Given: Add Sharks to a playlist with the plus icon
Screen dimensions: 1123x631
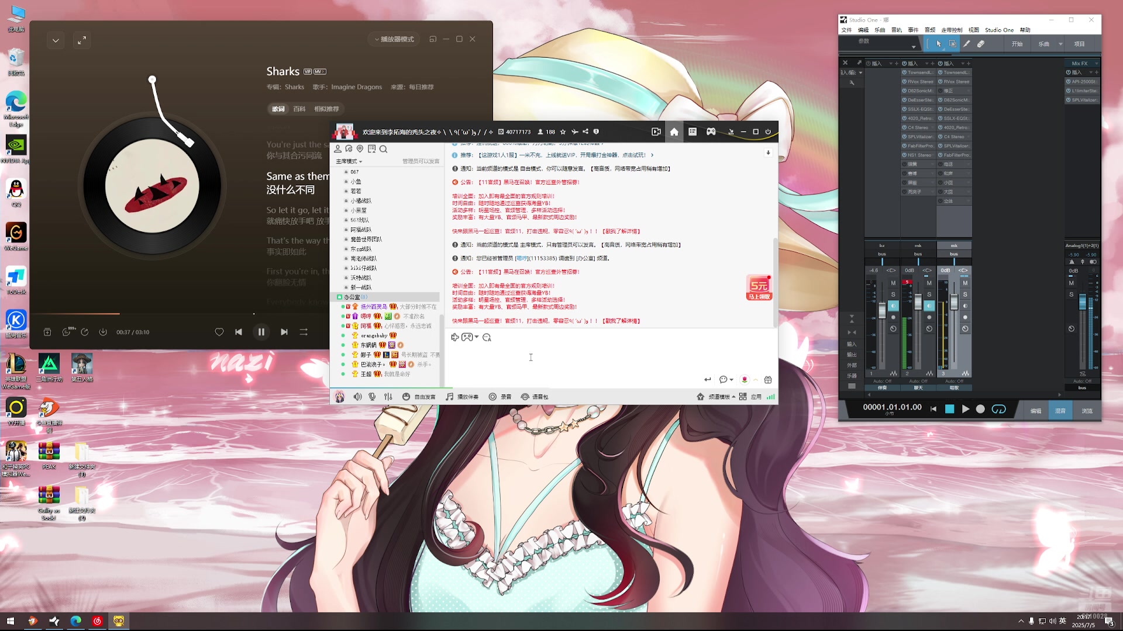Looking at the screenshot, I should point(47,332).
